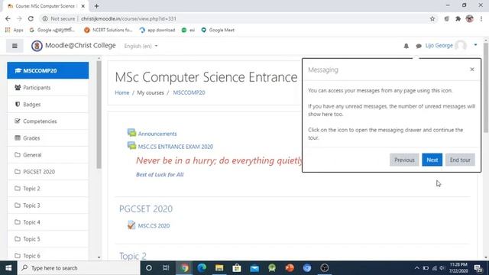Go to General section in sidebar
Viewport: 489px width, 275px height.
click(47, 155)
